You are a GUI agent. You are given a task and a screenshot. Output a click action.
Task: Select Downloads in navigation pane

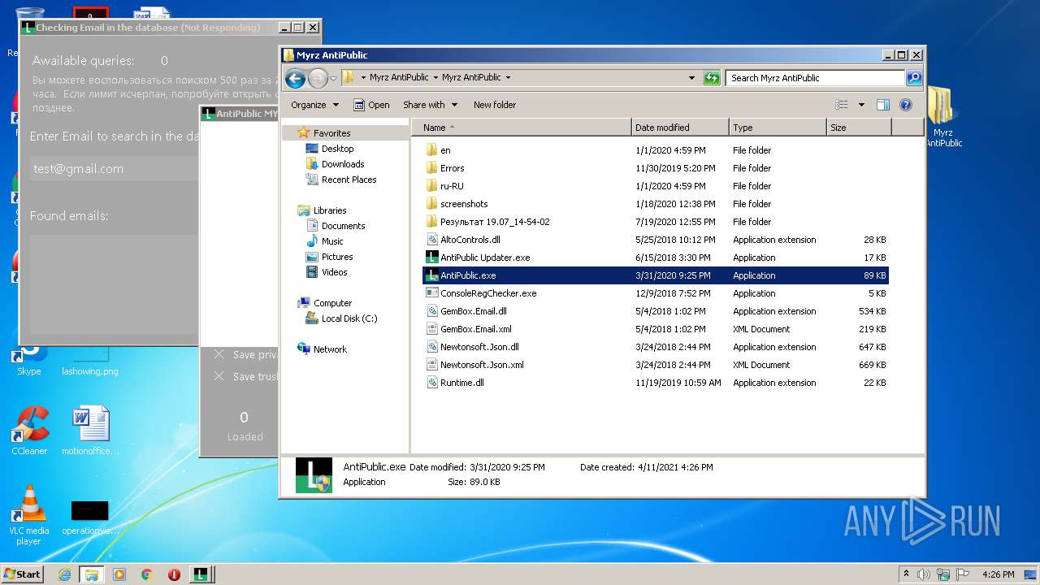343,164
